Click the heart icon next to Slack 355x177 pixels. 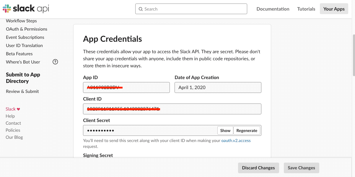[x=18, y=109]
